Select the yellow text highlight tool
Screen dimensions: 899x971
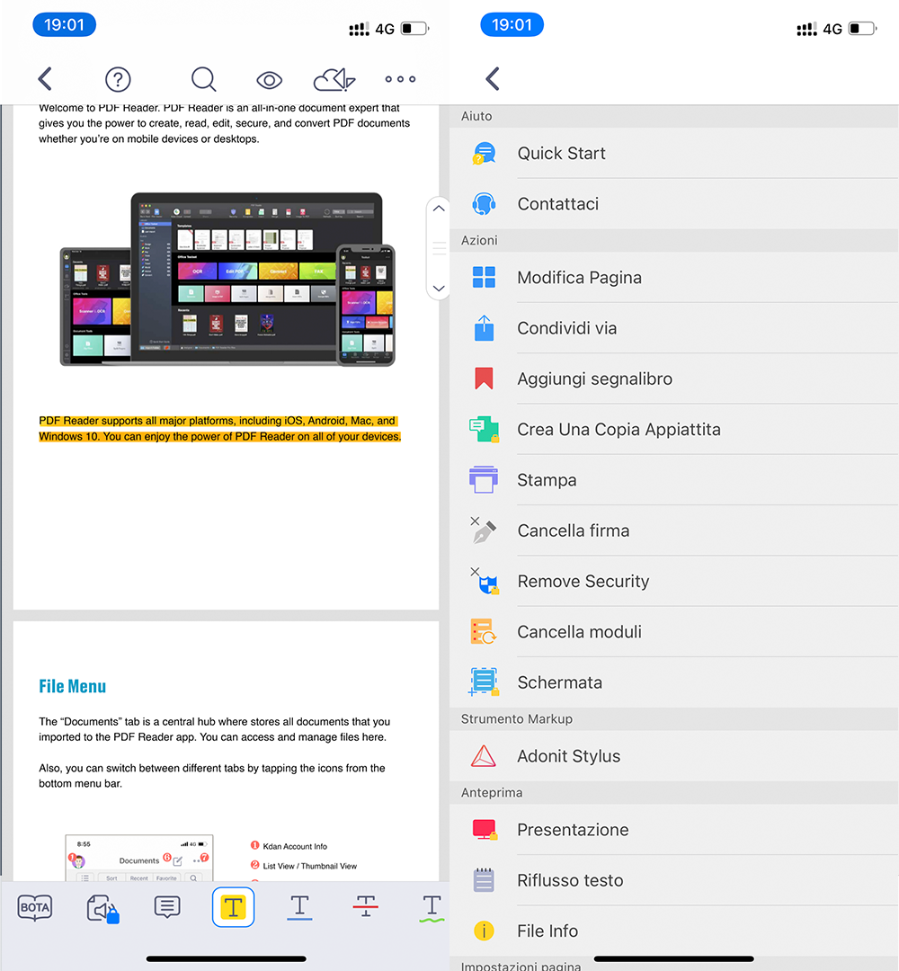coord(233,907)
